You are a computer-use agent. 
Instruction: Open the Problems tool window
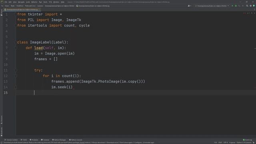[34, 140]
